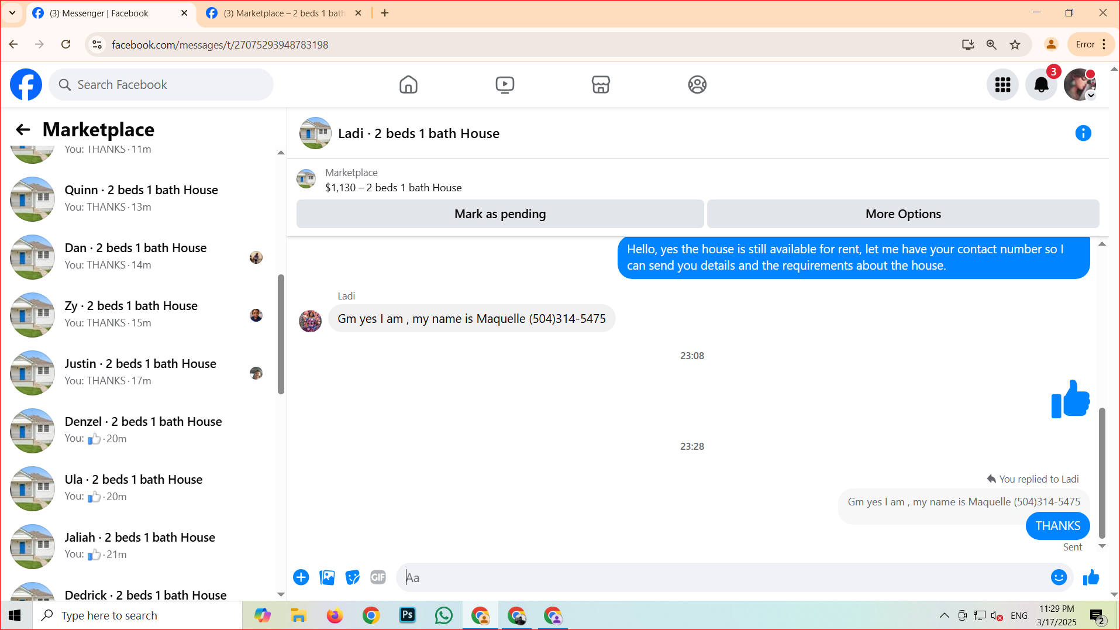Viewport: 1120px width, 630px height.
Task: Open Zy's conversation
Action: click(x=140, y=315)
